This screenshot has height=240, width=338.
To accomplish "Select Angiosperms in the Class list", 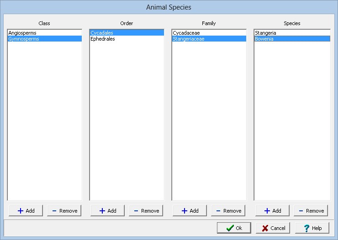I will (x=22, y=33).
